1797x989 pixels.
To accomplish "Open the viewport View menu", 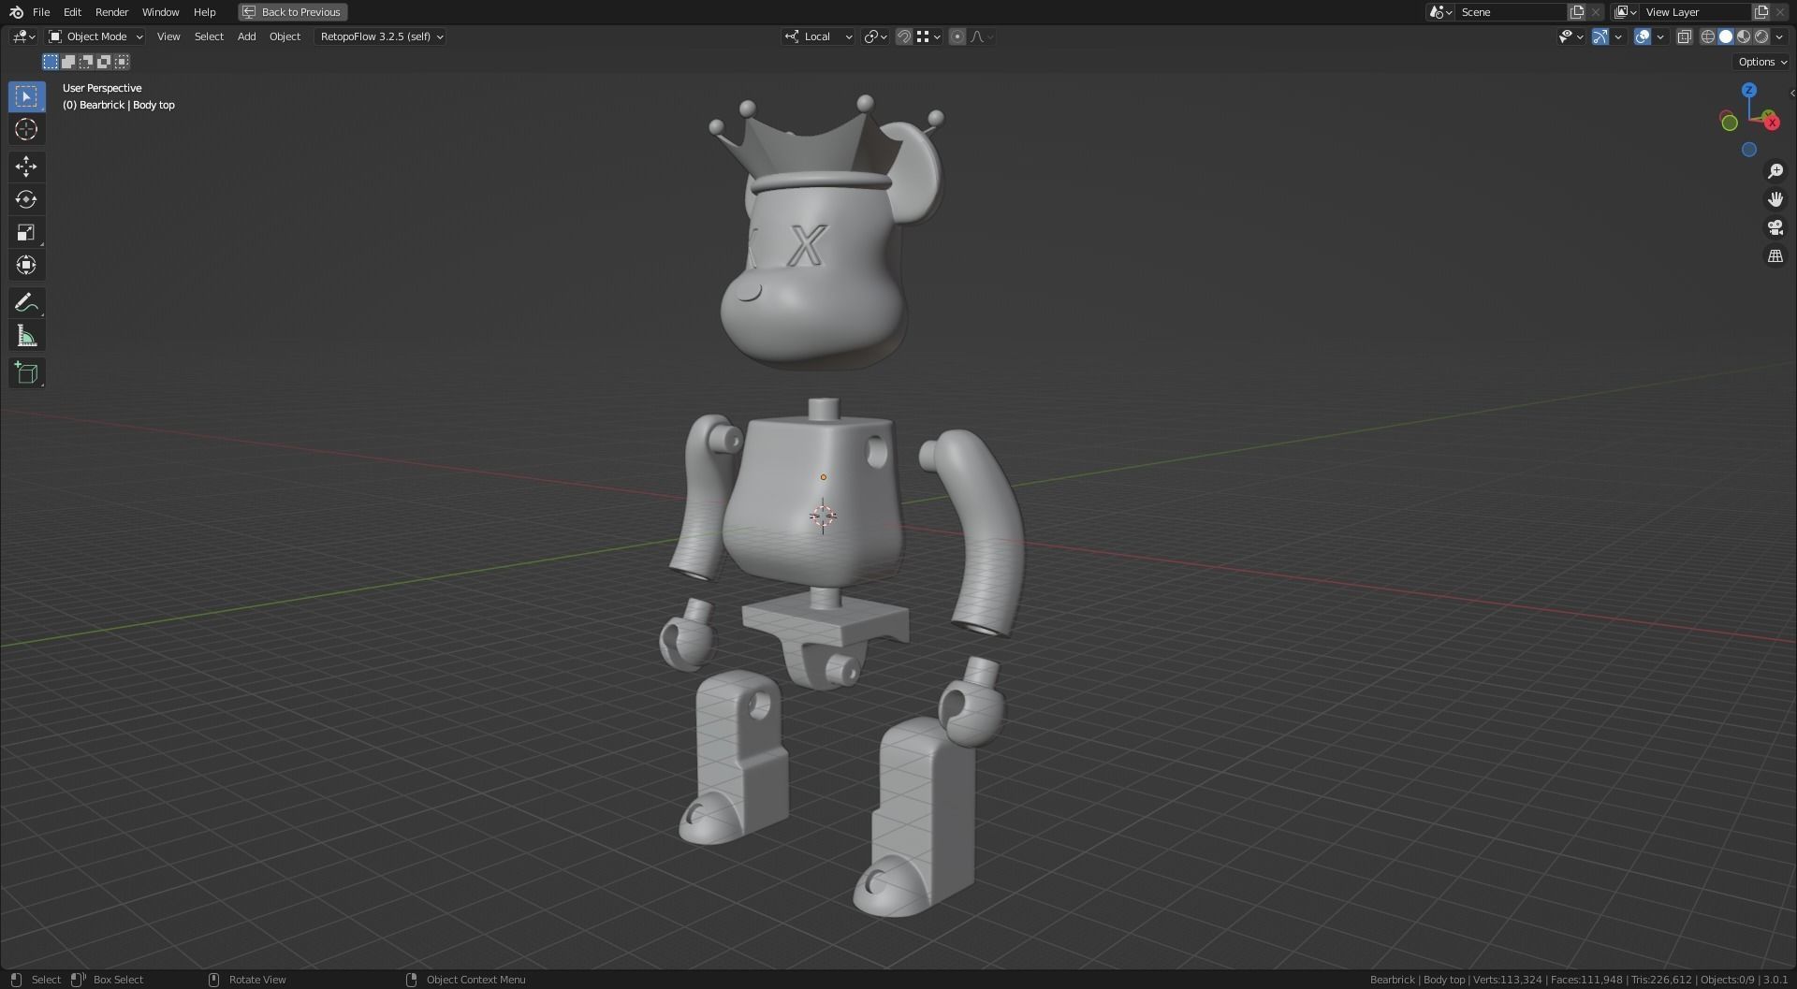I will point(168,36).
